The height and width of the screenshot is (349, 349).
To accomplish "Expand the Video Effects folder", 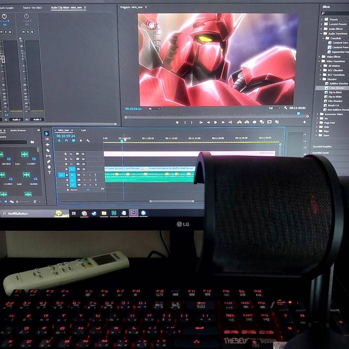I will [319, 57].
